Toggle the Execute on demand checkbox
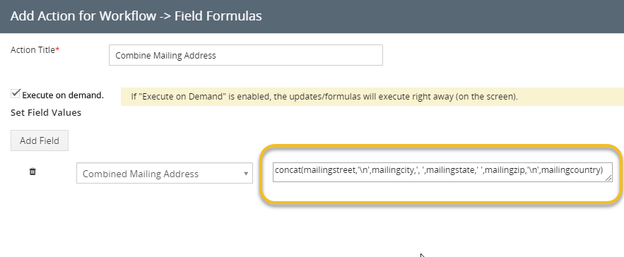Viewport: 624px width, 257px height. click(16, 94)
